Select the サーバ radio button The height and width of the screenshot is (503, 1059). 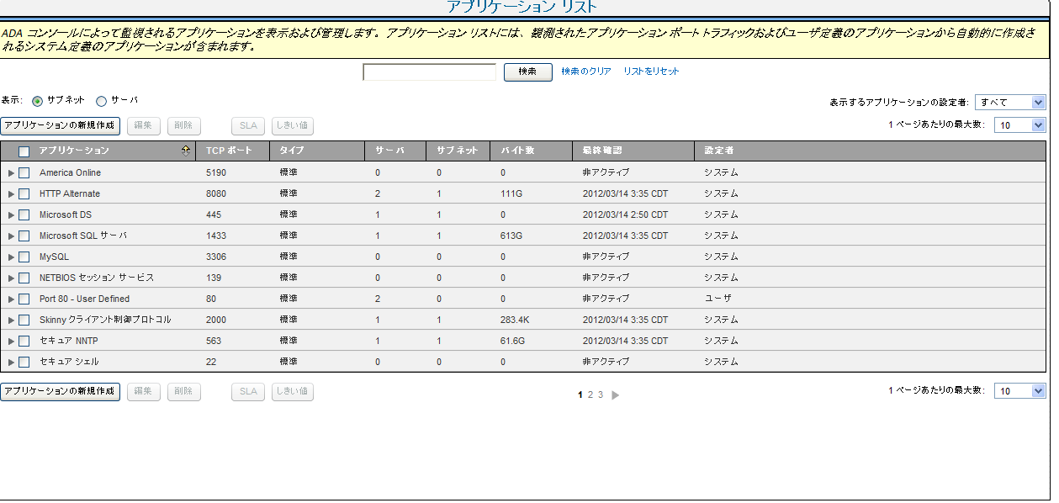[x=102, y=101]
